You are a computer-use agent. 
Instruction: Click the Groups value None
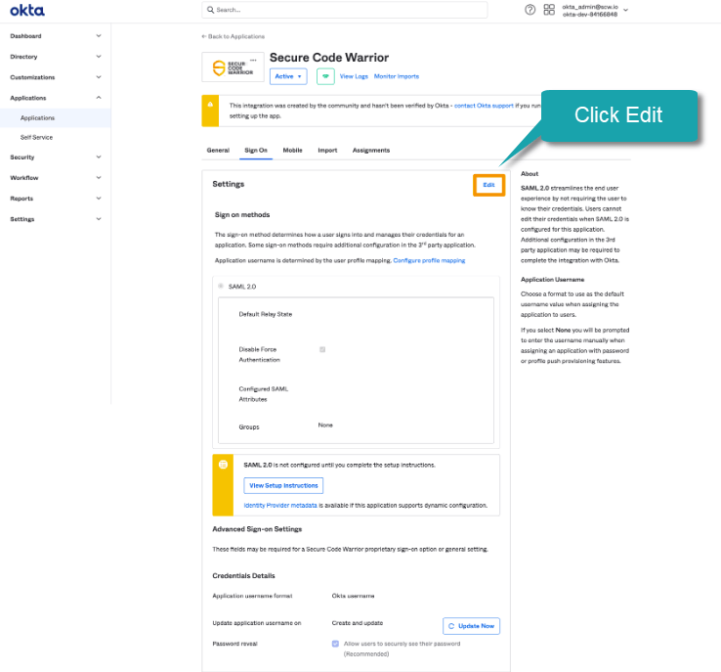tap(325, 426)
